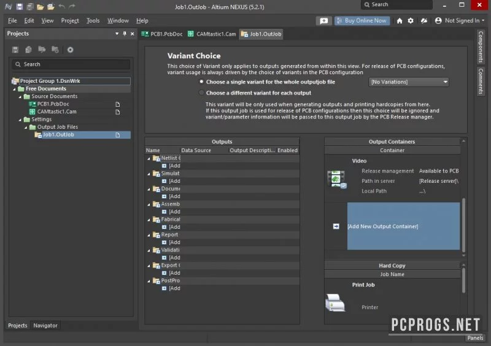Select PCB1.PcbDoc in project tree
The width and height of the screenshot is (491, 346).
click(53, 104)
